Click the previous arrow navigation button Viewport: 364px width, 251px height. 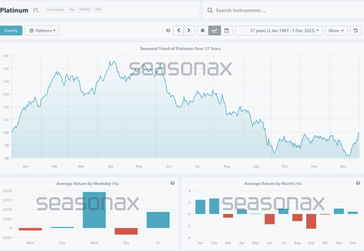[179, 31]
